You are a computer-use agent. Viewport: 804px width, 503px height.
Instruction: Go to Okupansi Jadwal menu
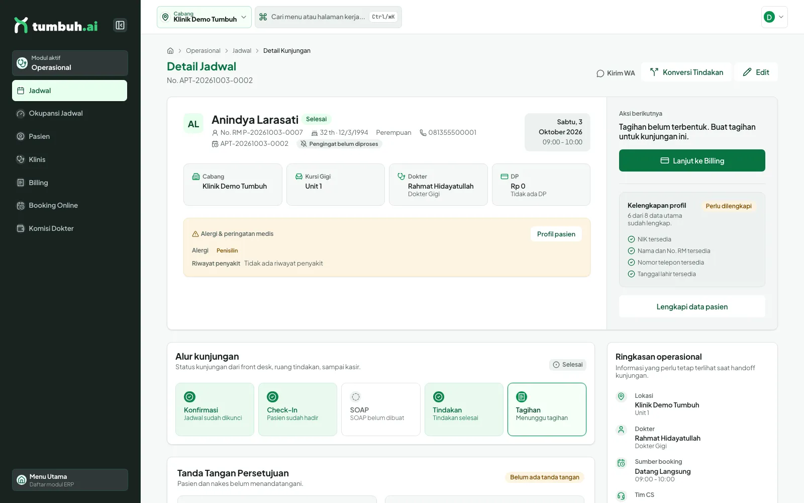coord(70,114)
